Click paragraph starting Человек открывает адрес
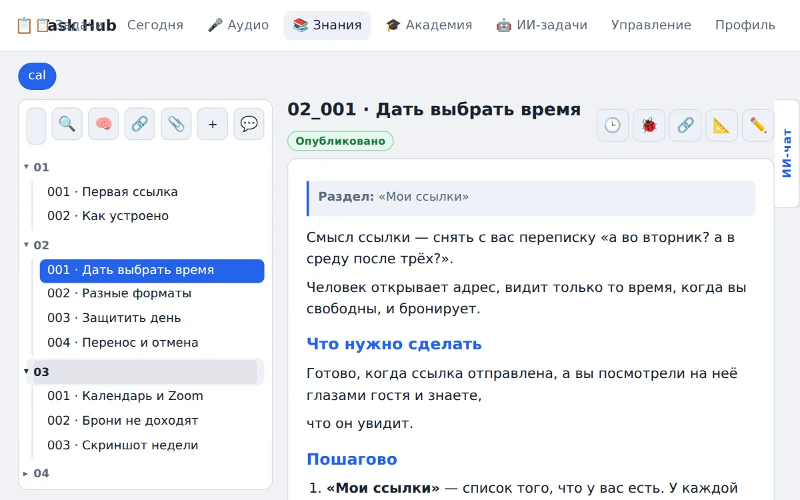Viewport: 800px width, 500px height. [x=531, y=298]
